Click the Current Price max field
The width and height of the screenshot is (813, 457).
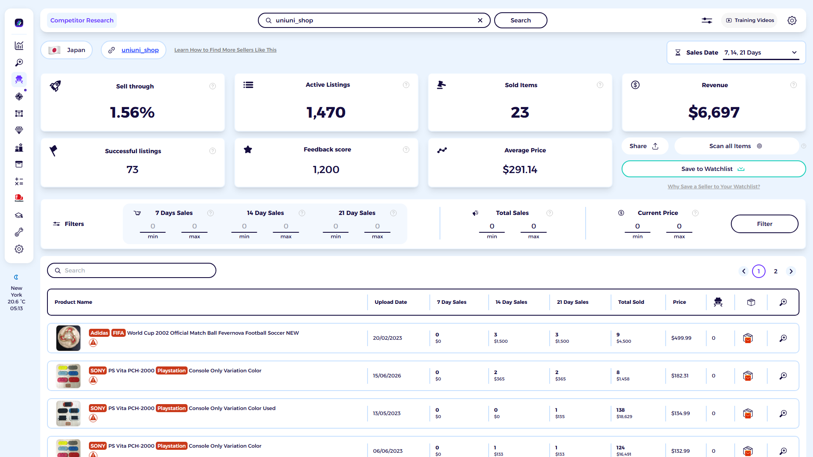point(679,227)
